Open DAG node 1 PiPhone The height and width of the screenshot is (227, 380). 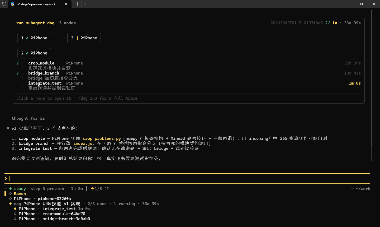coord(34,38)
